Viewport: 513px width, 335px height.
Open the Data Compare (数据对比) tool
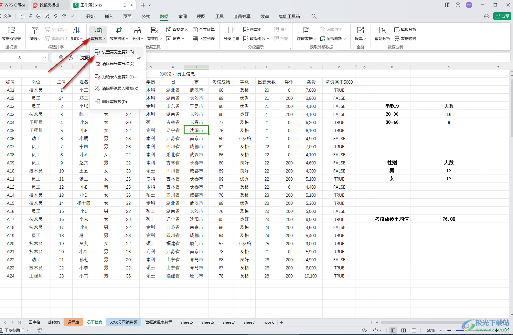(119, 34)
